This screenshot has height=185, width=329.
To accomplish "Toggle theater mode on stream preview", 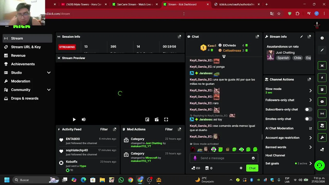I will [x=157, y=119].
